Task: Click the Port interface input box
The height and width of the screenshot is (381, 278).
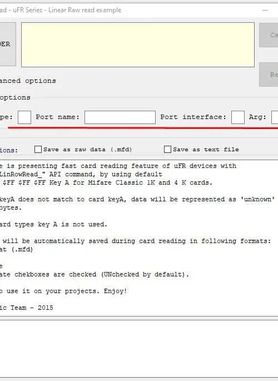Action: tap(238, 117)
